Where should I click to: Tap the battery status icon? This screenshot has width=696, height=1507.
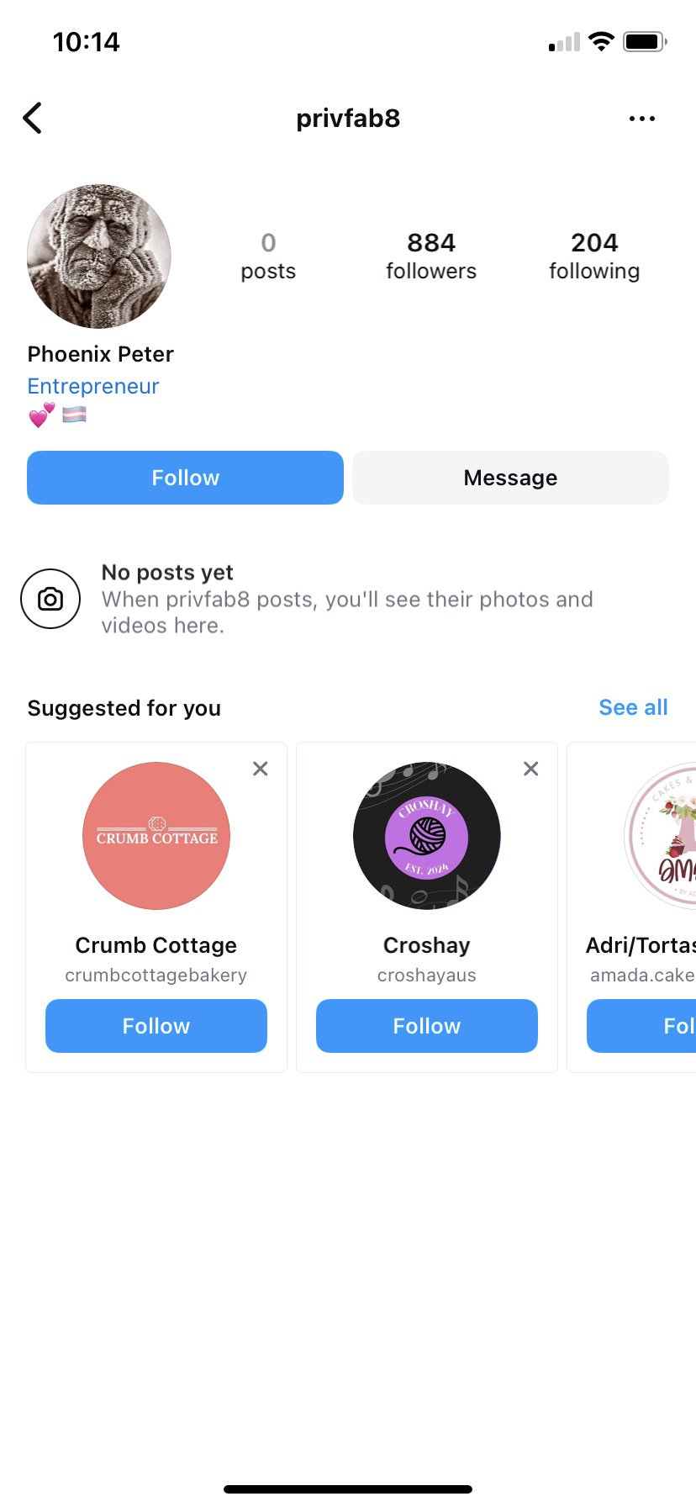coord(645,41)
